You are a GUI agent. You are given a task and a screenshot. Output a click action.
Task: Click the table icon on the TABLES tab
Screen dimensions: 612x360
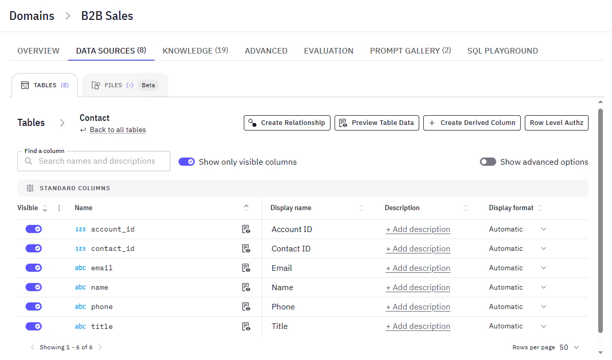pyautogui.click(x=24, y=85)
